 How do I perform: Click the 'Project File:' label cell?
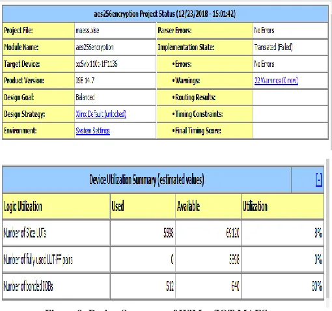click(38, 31)
